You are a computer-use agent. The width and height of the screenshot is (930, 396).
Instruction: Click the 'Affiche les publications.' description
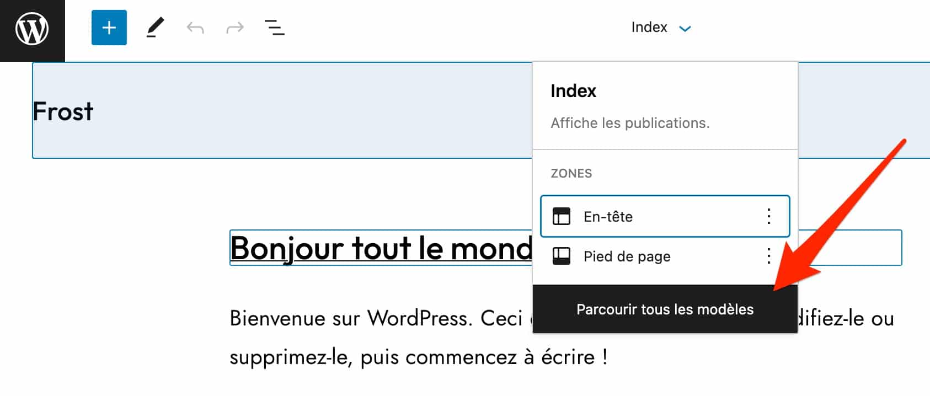coord(630,123)
